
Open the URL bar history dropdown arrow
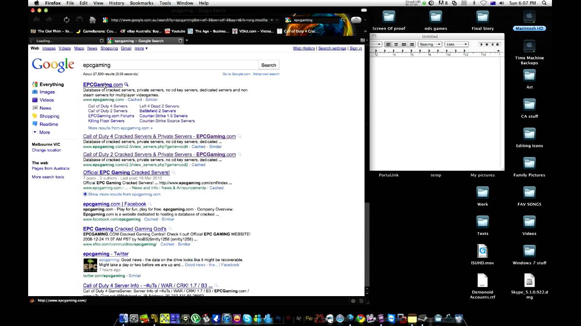(277, 20)
